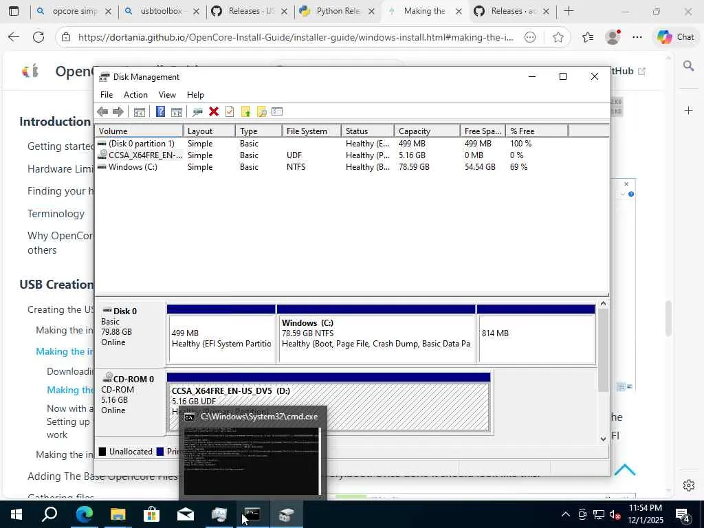Click the browser refresh icon
The image size is (704, 528).
point(38,37)
